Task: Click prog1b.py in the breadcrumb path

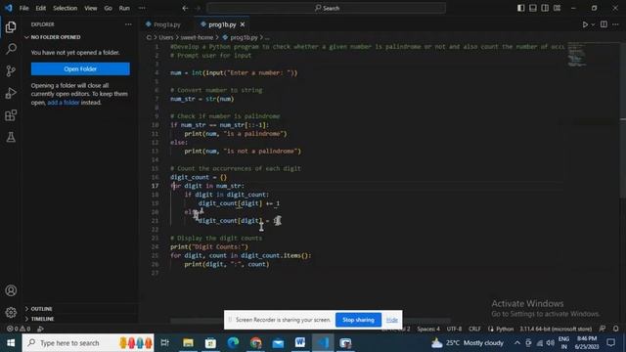Action: [244, 37]
